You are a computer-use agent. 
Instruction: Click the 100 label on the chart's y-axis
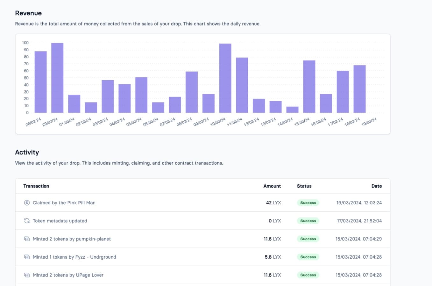click(x=25, y=43)
